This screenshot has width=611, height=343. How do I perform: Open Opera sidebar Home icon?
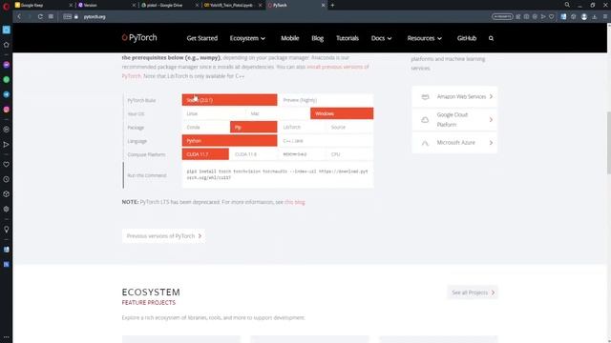coord(7,45)
